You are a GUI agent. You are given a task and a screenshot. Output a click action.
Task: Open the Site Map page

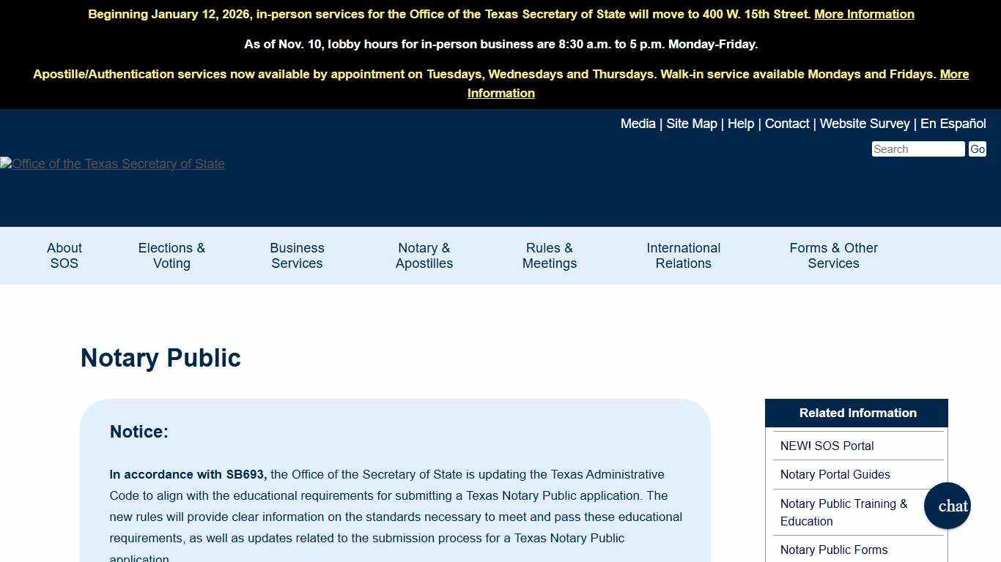(x=691, y=123)
